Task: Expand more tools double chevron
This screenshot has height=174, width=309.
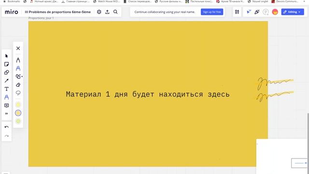Action: coord(6,114)
